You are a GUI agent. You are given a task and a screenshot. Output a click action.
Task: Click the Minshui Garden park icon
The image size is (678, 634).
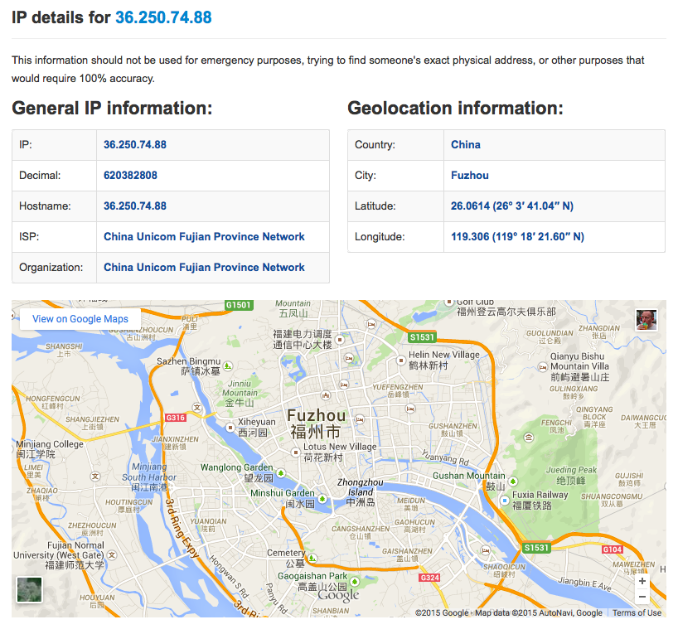[x=322, y=499]
